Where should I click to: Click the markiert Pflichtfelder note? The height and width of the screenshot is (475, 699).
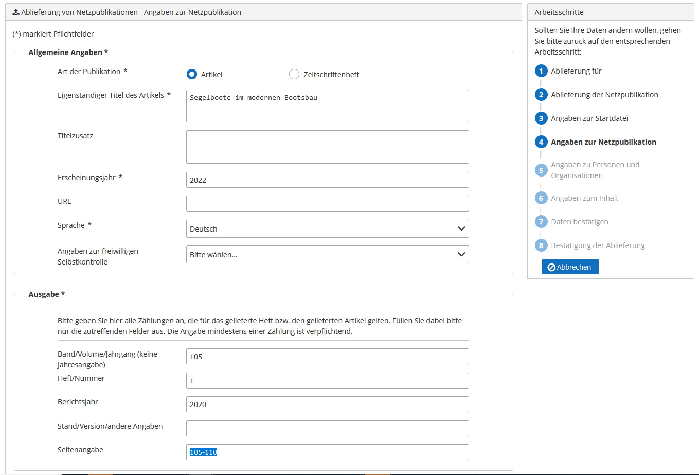pos(53,34)
